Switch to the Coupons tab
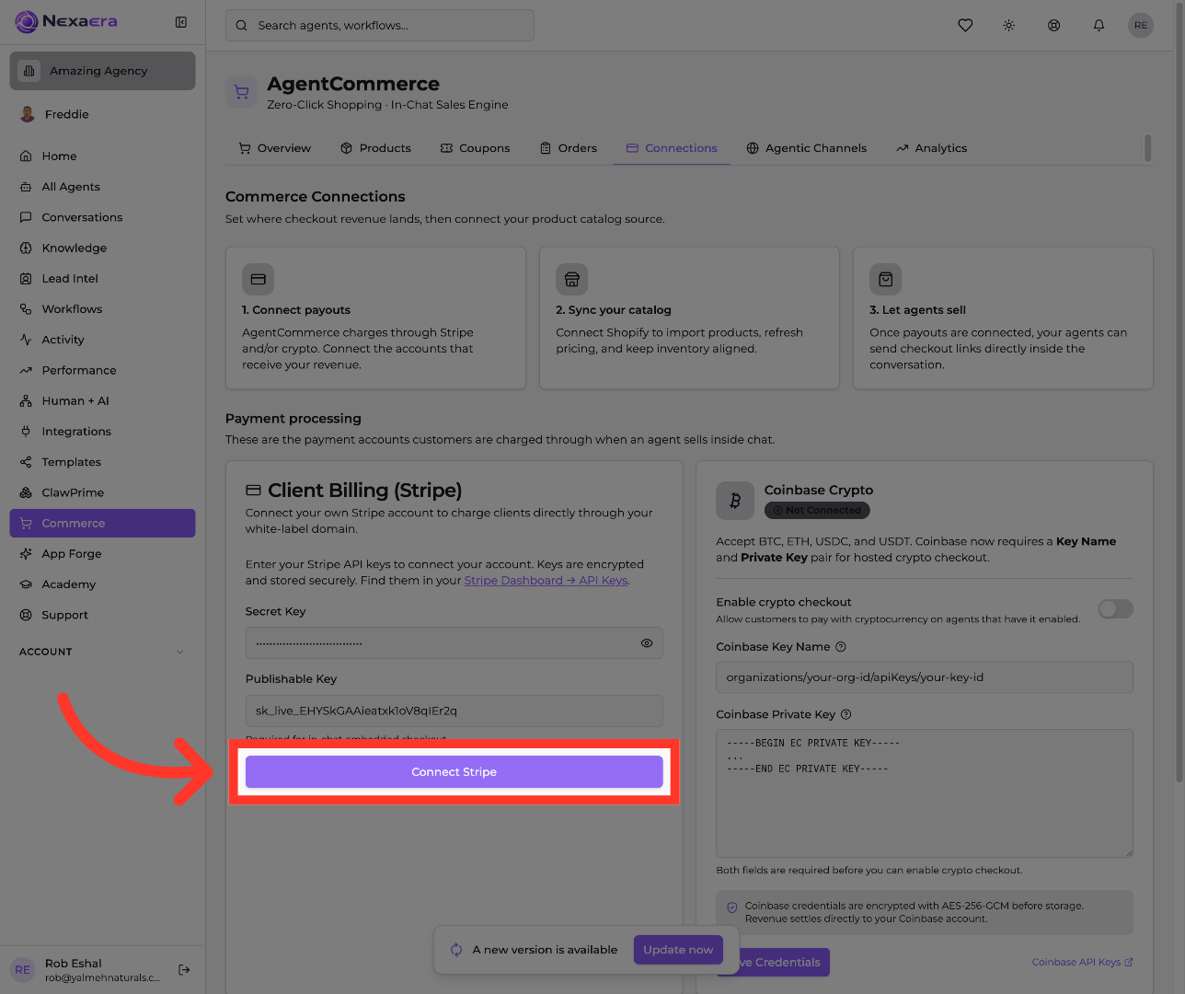This screenshot has width=1185, height=994. pos(475,148)
